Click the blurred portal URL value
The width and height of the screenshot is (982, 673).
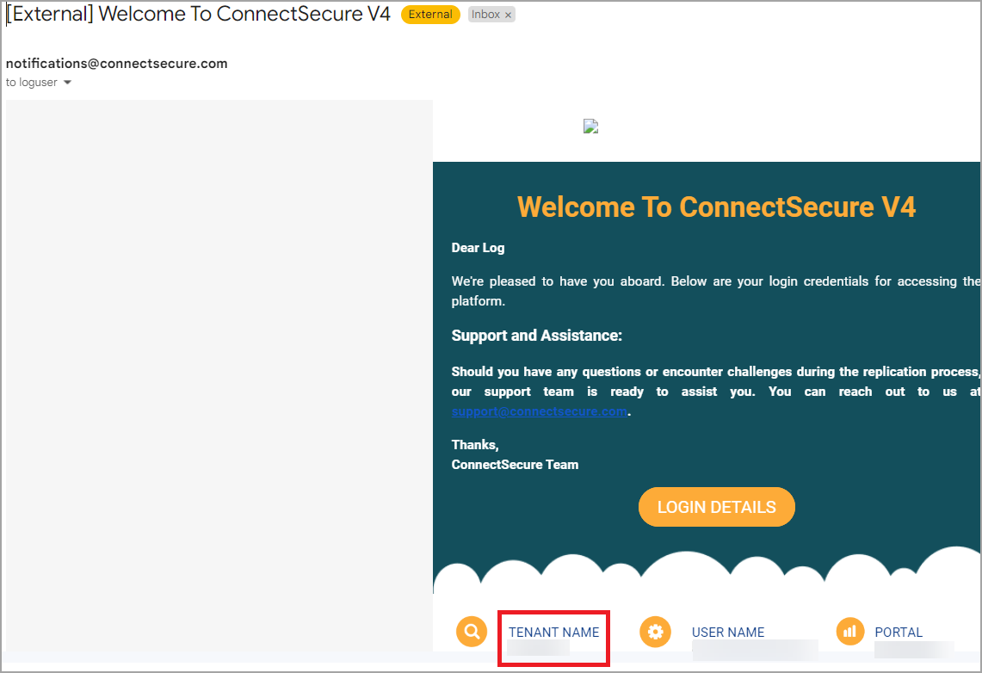pyautogui.click(x=914, y=649)
